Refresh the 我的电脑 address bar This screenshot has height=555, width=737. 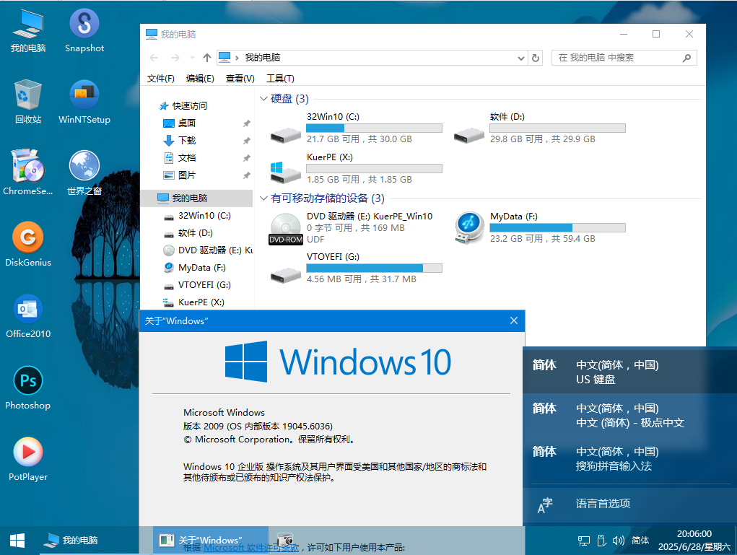(536, 58)
